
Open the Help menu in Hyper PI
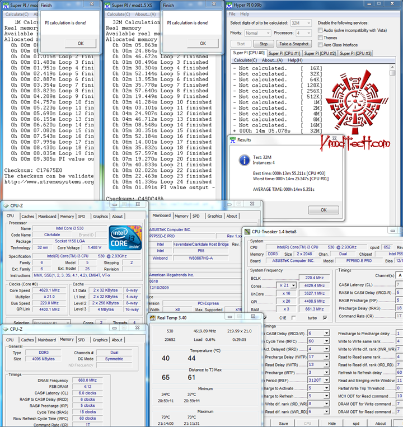(245, 14)
